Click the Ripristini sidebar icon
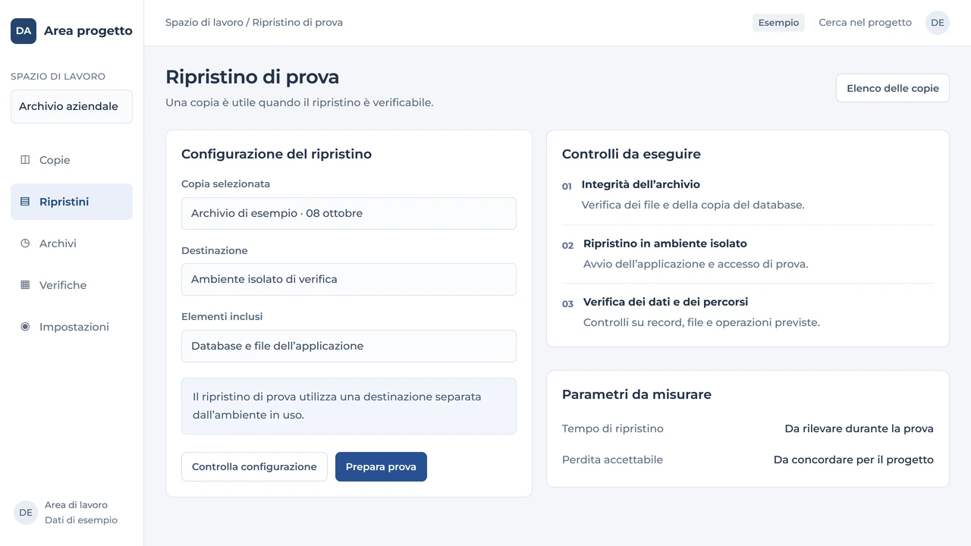Viewport: 971px width, 546px height. (25, 202)
